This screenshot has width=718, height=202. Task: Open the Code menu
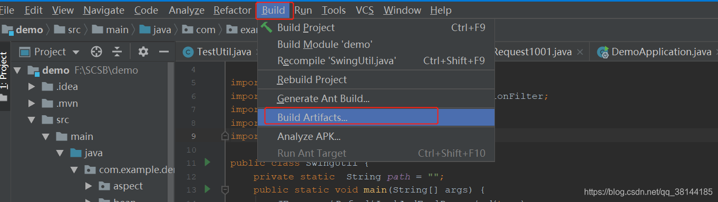coord(146,10)
